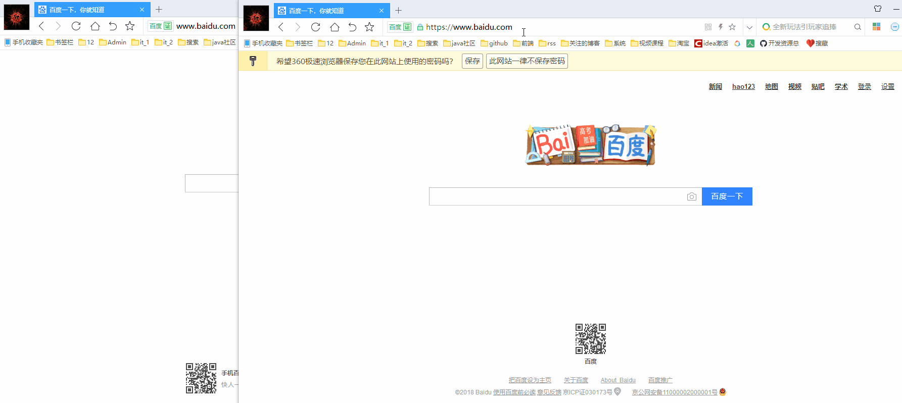Open 手机收藏夹 bookmark in right window
This screenshot has width=902, height=403.
pos(263,43)
